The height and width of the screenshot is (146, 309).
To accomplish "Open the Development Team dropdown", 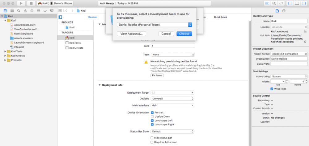I will (154, 25).
